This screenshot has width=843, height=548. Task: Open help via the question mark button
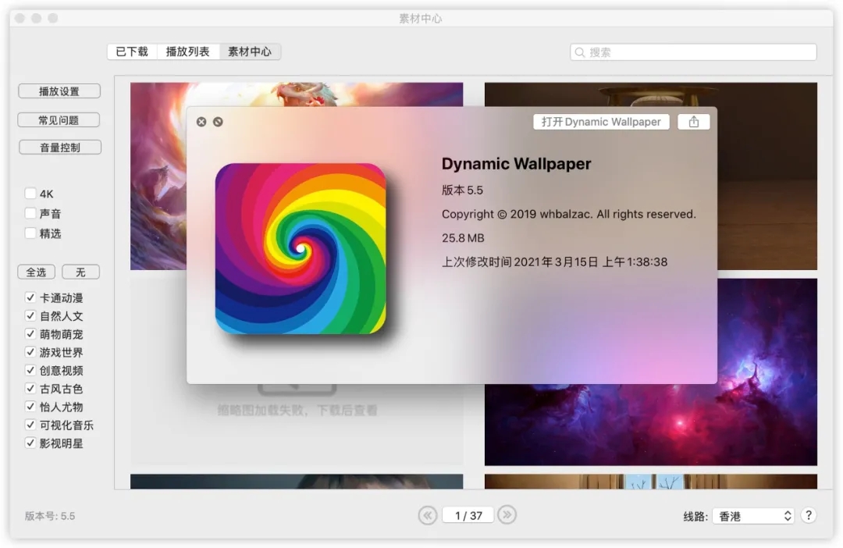pos(808,515)
